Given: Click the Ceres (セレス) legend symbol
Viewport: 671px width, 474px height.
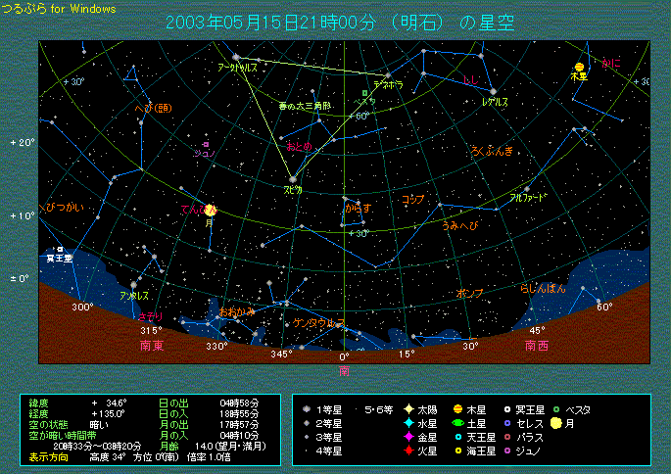Looking at the screenshot, I should pyautogui.click(x=507, y=423).
